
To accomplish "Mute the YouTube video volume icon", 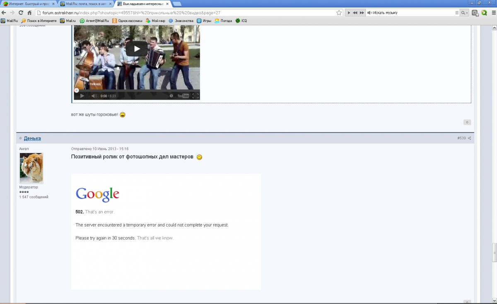I will (94, 96).
